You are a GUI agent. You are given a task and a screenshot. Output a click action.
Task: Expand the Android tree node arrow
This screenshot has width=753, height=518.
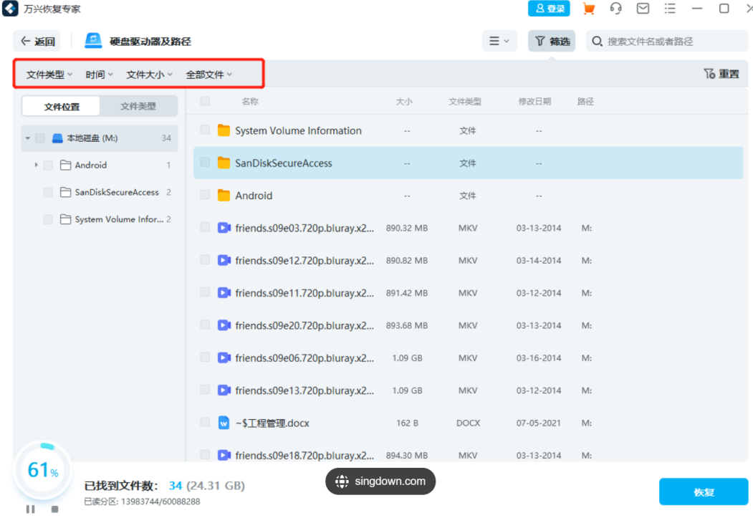tap(36, 165)
